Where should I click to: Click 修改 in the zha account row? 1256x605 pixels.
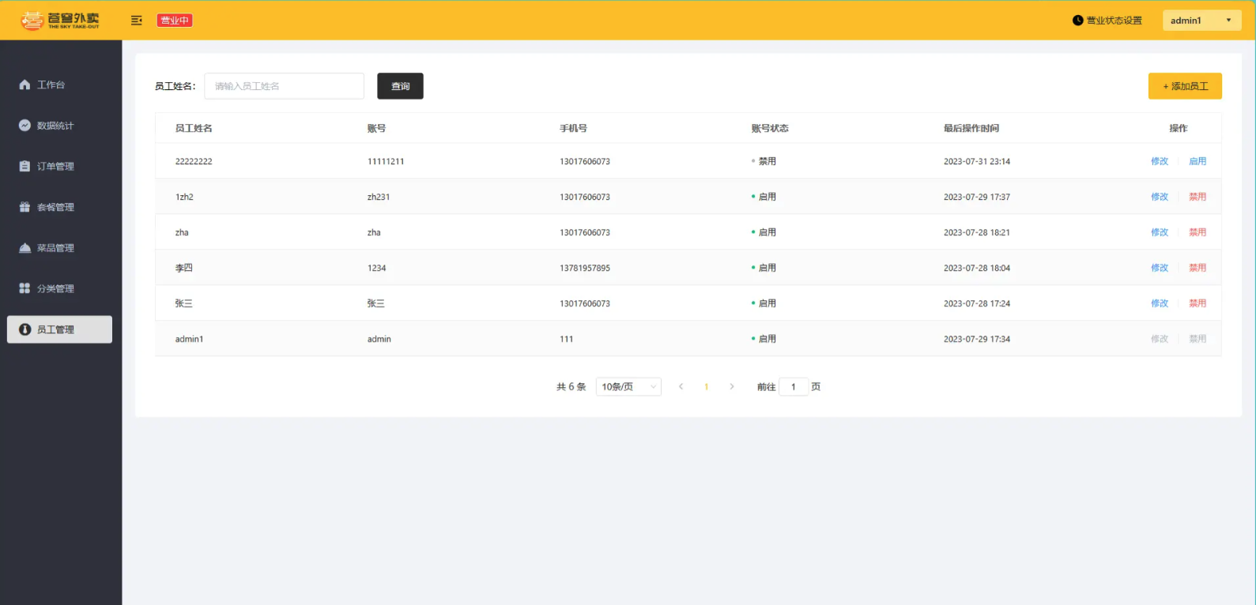pos(1160,232)
